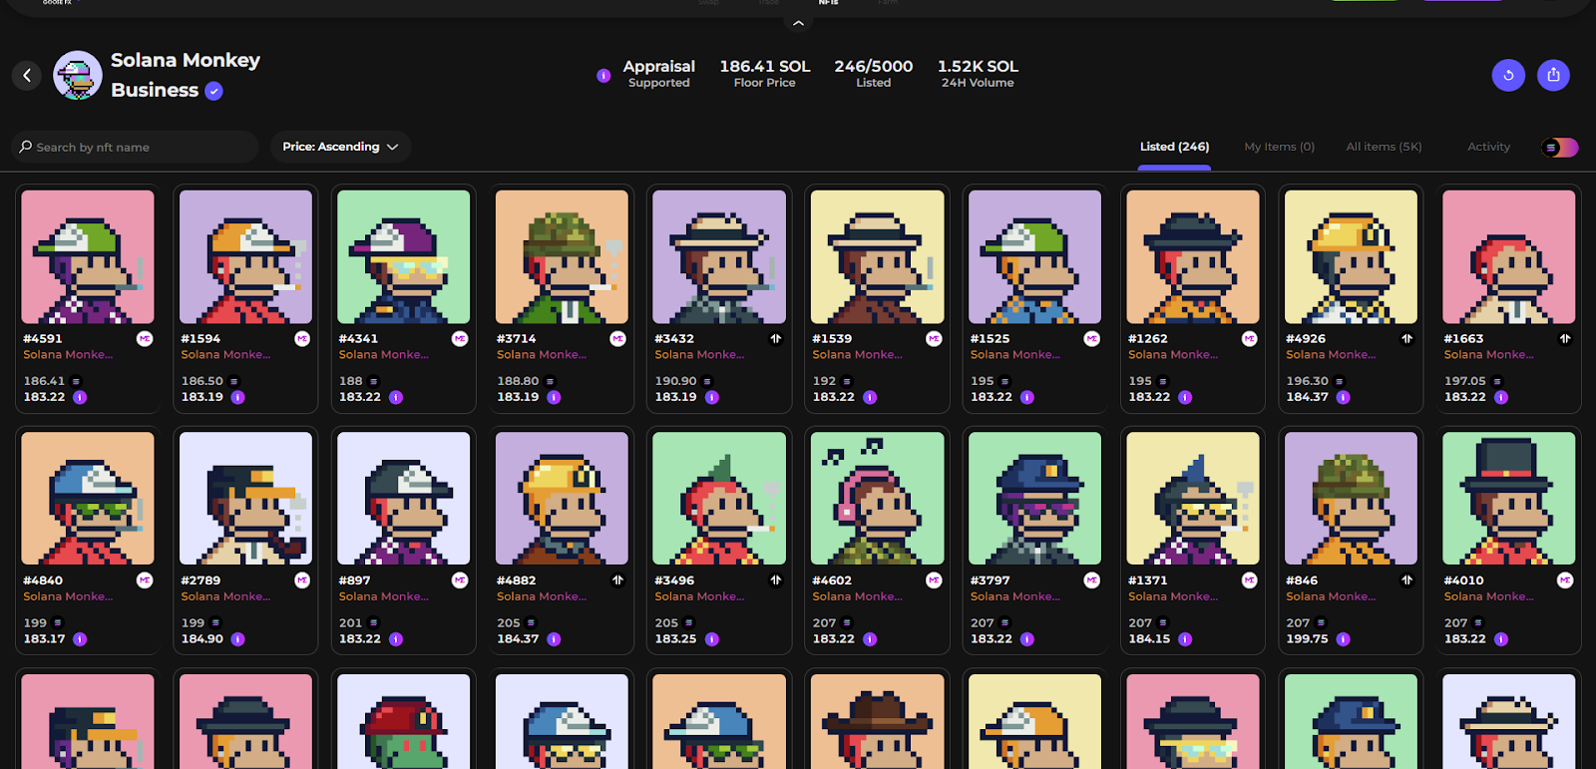Open the collection link under #1663
1596x769 pixels.
coord(1488,355)
